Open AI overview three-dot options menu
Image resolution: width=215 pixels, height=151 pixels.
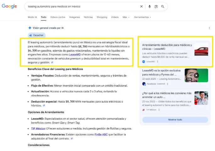(209, 28)
